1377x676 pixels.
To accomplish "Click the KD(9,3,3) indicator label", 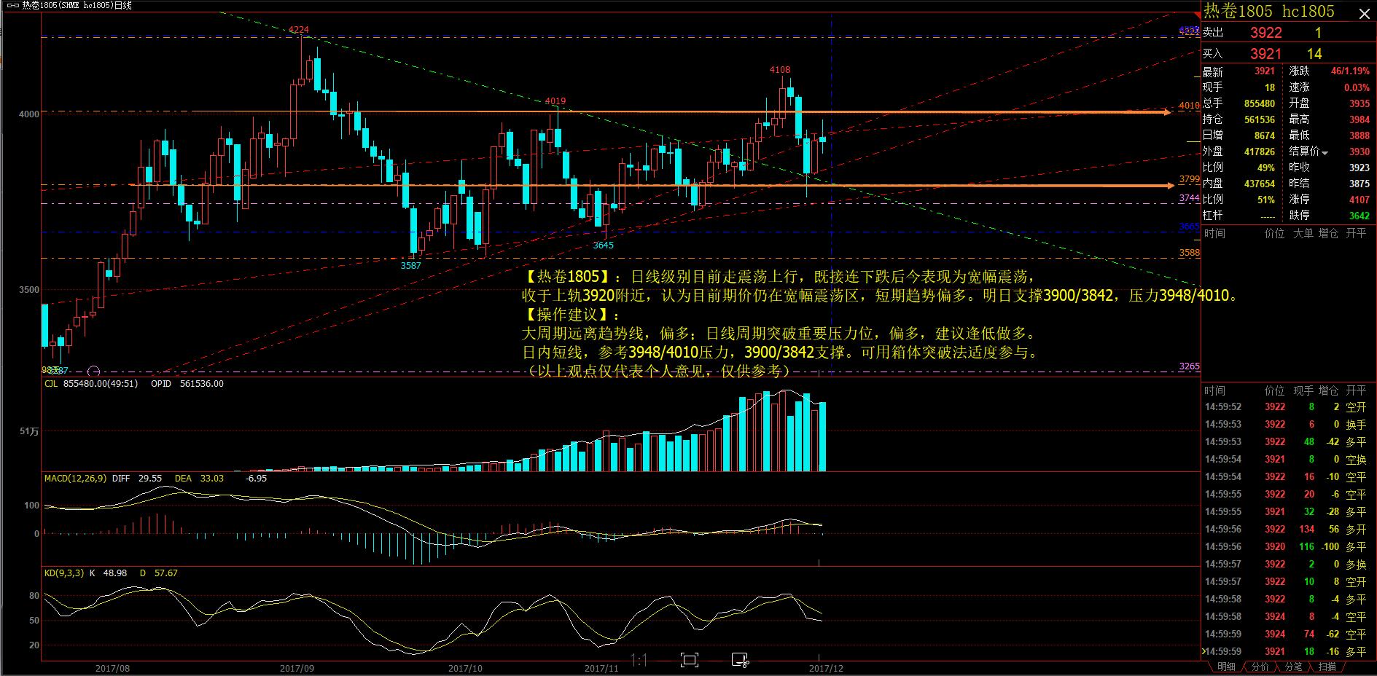I will 64,573.
